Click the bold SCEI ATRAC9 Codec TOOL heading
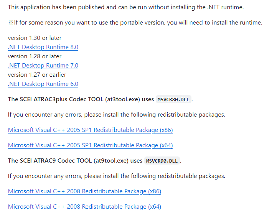The image size is (272, 219). (x=75, y=161)
